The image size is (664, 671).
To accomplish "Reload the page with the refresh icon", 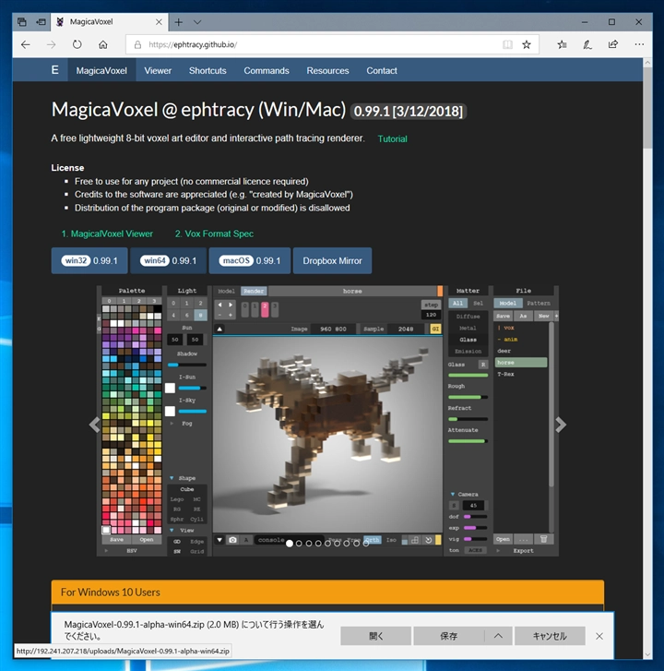I will click(x=77, y=44).
